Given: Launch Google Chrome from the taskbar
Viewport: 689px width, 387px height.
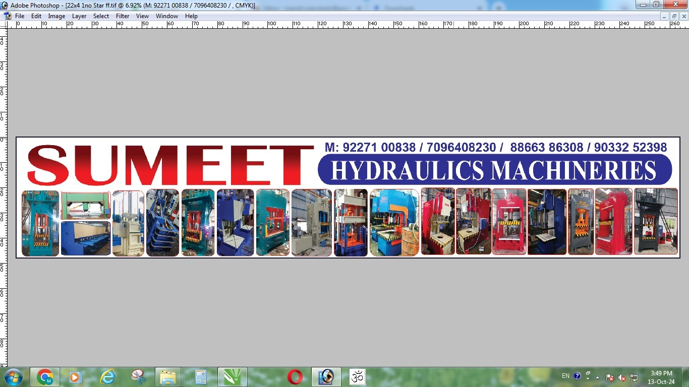Looking at the screenshot, I should pyautogui.click(x=45, y=377).
